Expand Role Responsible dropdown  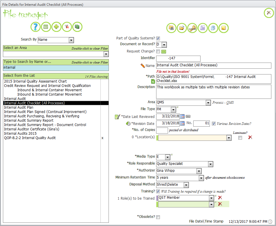[x=210, y=164]
